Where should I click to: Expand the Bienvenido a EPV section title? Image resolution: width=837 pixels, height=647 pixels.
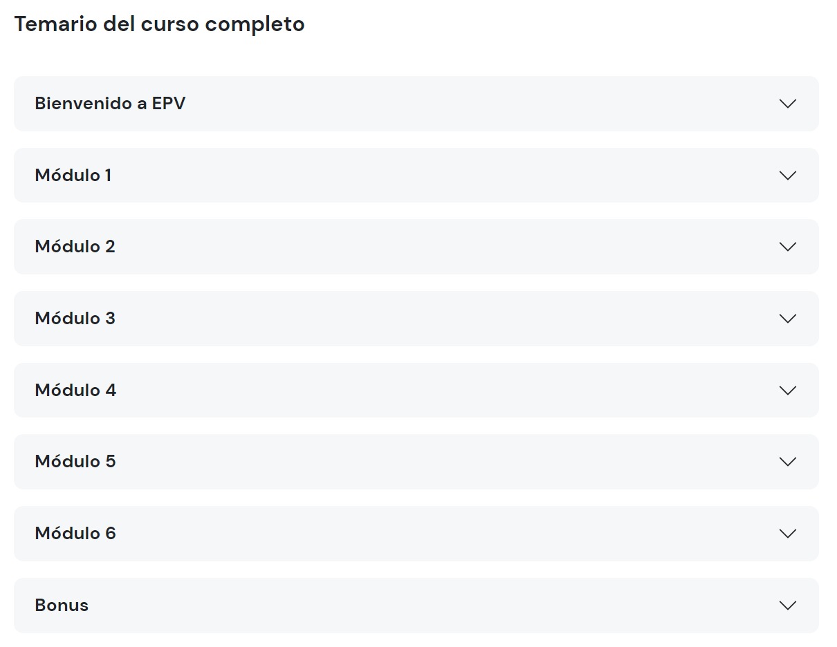[x=110, y=104]
